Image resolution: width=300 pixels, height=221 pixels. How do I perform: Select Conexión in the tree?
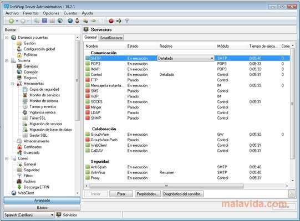point(31,72)
